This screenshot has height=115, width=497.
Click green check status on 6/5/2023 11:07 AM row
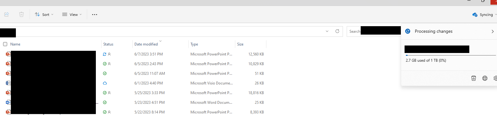pyautogui.click(x=105, y=74)
